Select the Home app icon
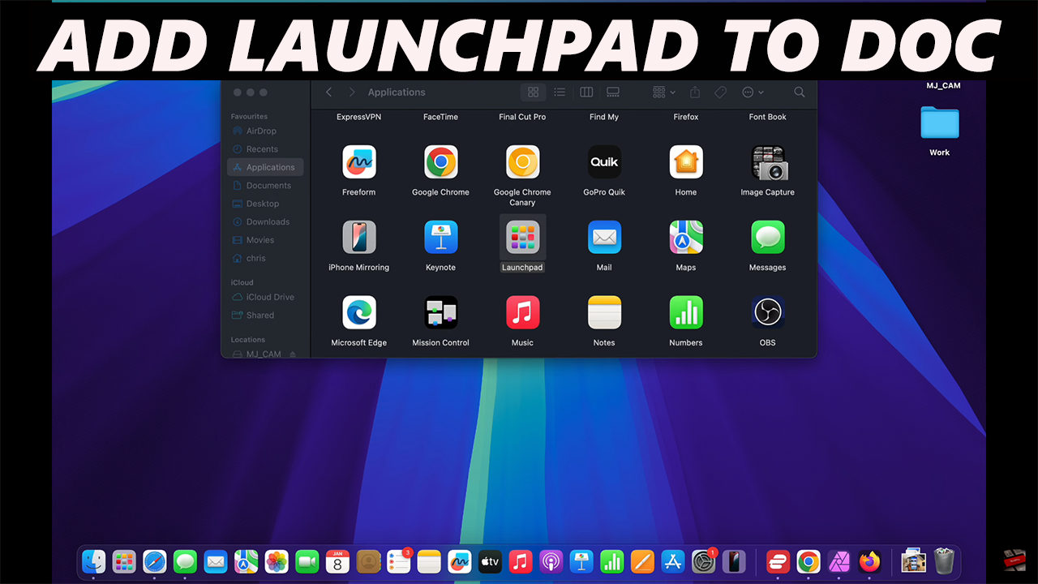 point(686,162)
